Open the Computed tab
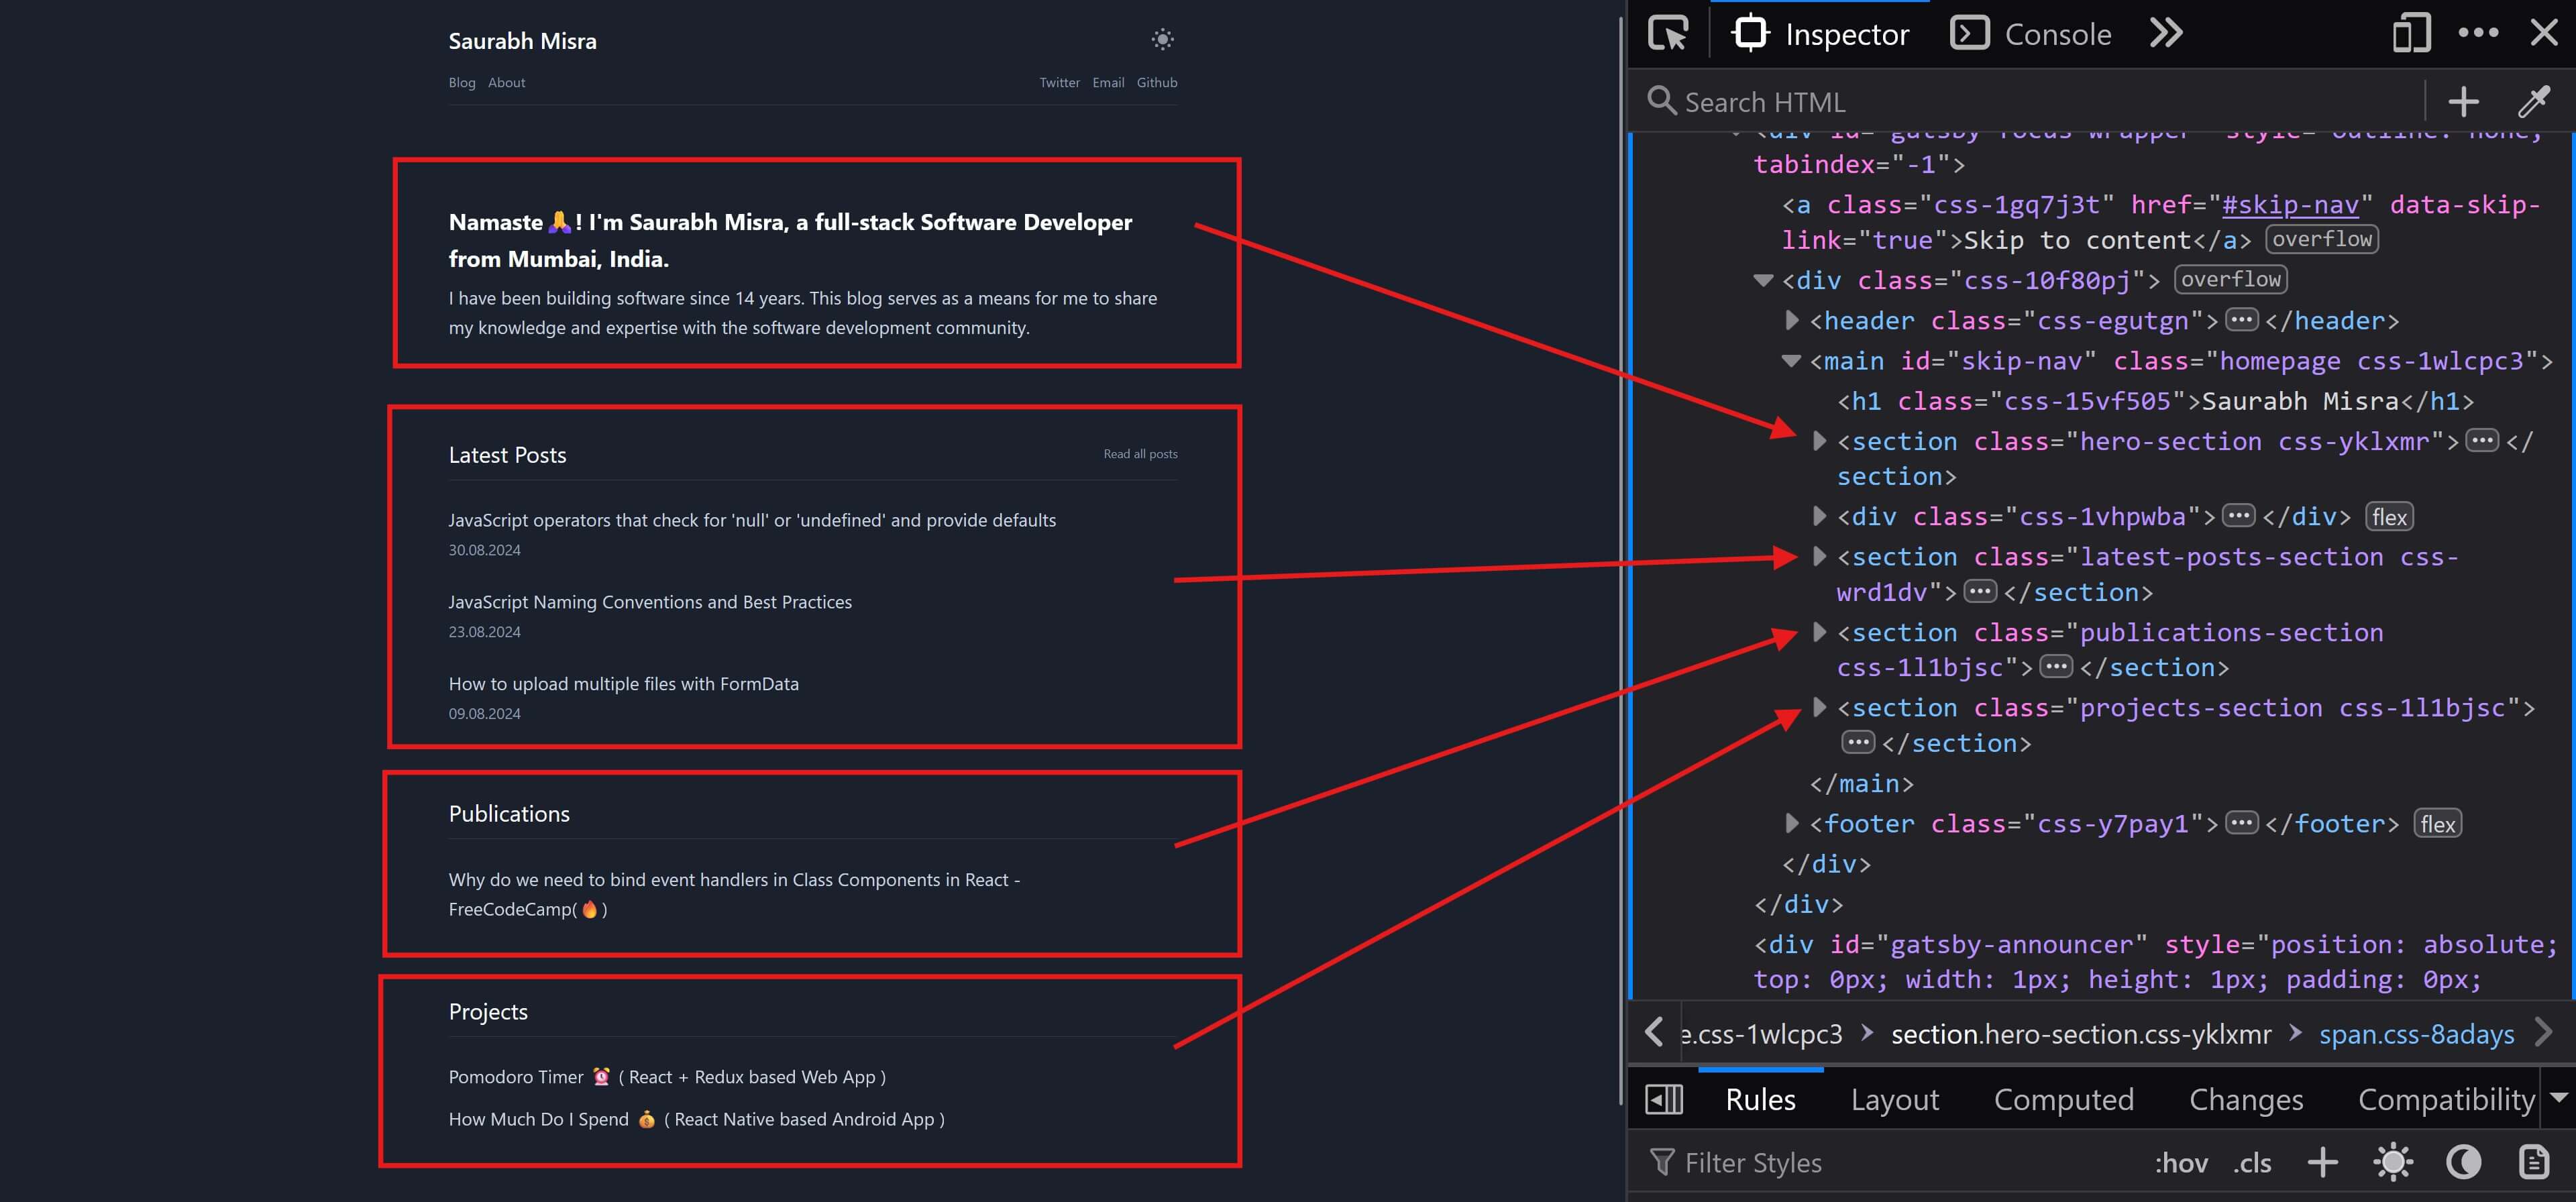 (x=2063, y=1099)
